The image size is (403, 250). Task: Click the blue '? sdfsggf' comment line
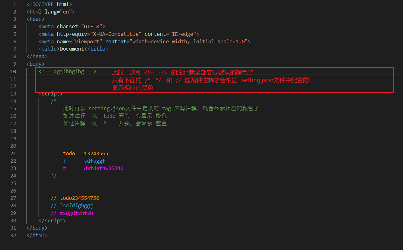tap(84, 161)
